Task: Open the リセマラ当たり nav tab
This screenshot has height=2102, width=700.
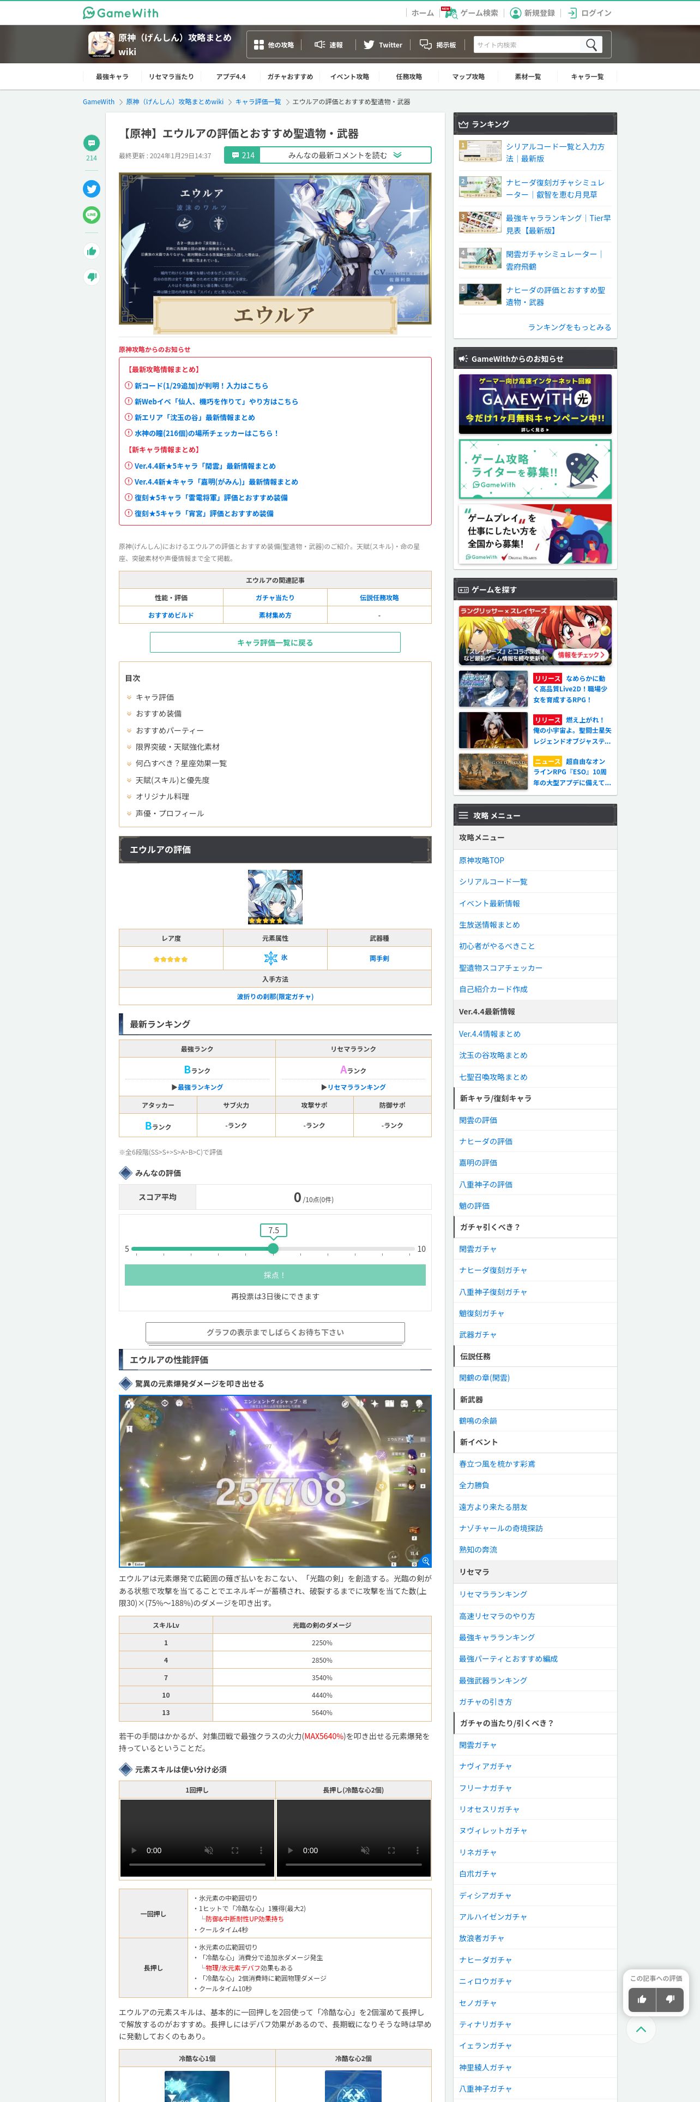Action: click(171, 77)
